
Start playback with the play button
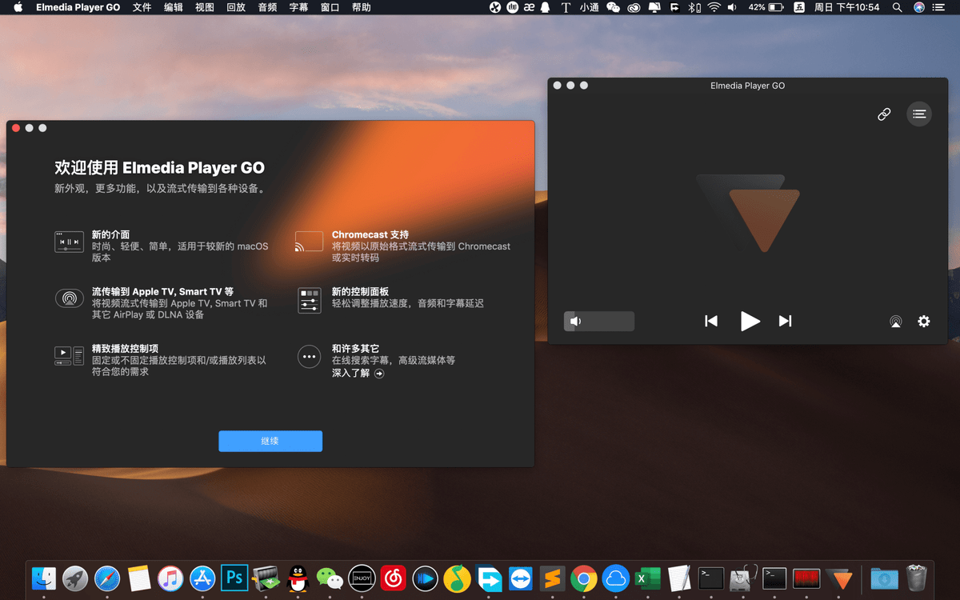pyautogui.click(x=750, y=321)
